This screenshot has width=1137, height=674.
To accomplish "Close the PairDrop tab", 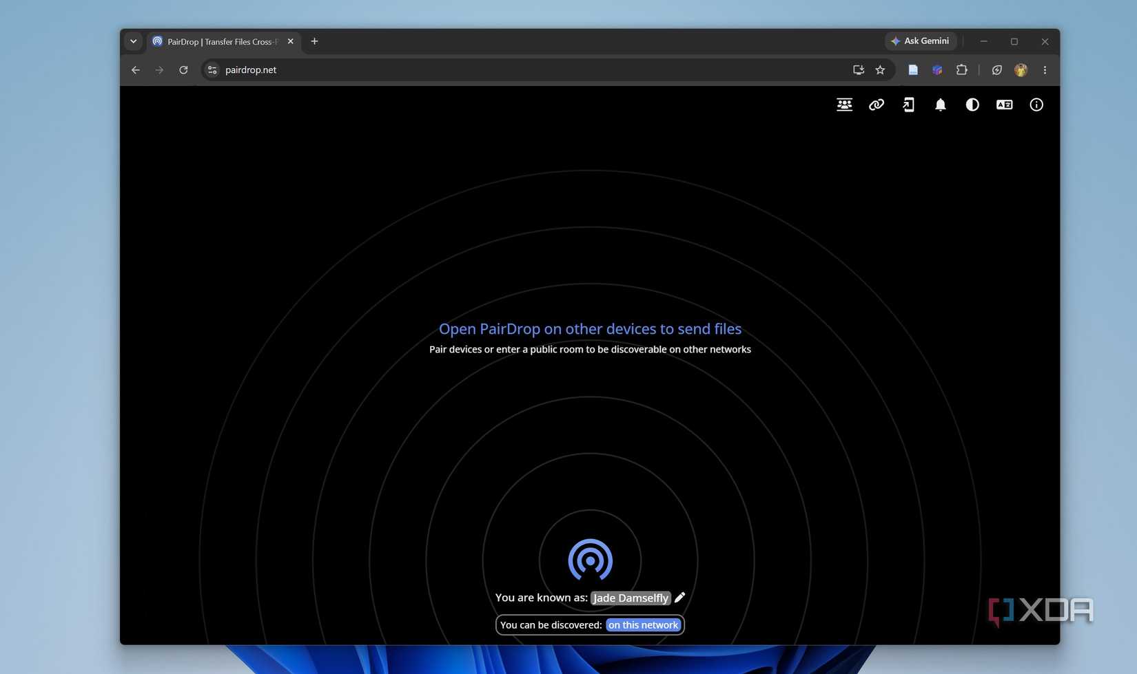I will (x=291, y=41).
